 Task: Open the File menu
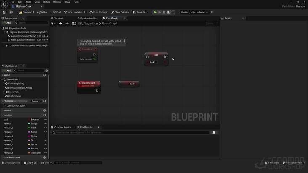tap(12, 2)
